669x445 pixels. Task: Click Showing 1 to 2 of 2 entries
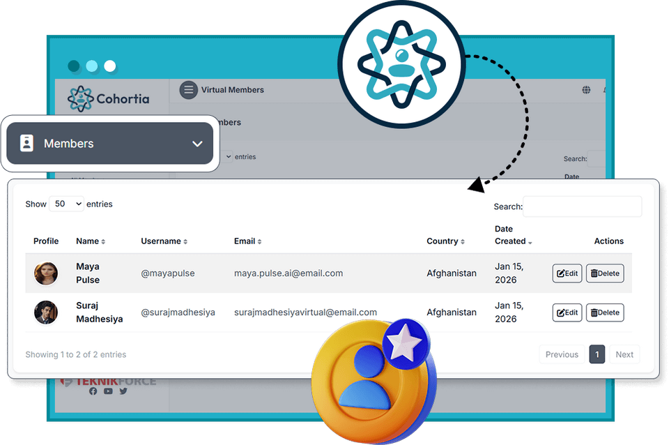76,354
